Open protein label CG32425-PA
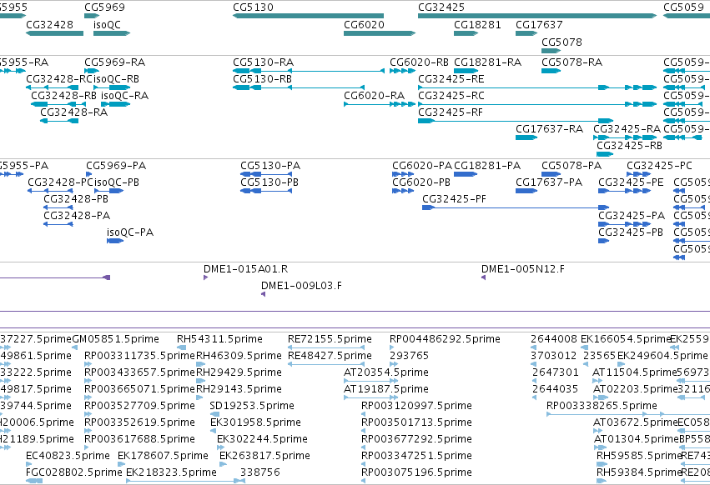 pos(632,216)
